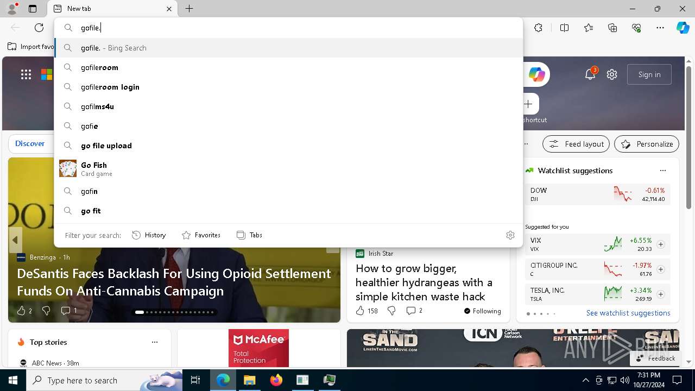Select 'gofileroom' suggestion
This screenshot has height=391, width=695.
click(x=288, y=67)
